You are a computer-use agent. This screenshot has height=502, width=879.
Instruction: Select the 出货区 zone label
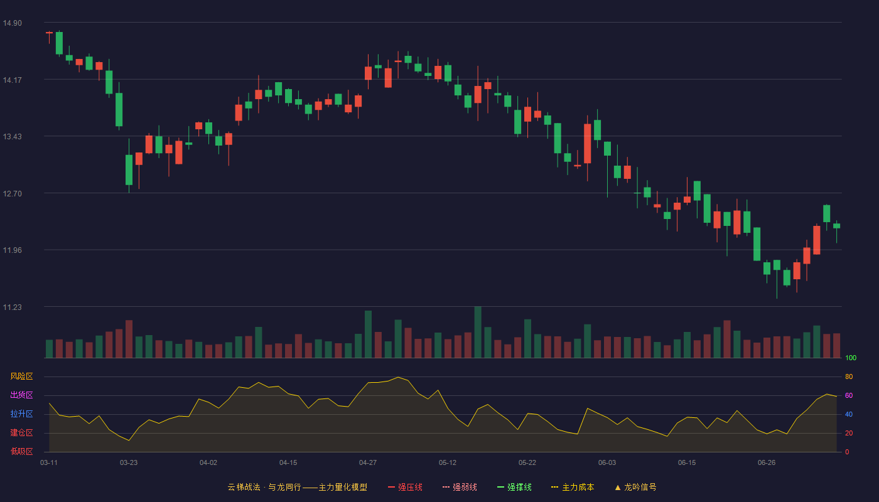pyautogui.click(x=21, y=395)
